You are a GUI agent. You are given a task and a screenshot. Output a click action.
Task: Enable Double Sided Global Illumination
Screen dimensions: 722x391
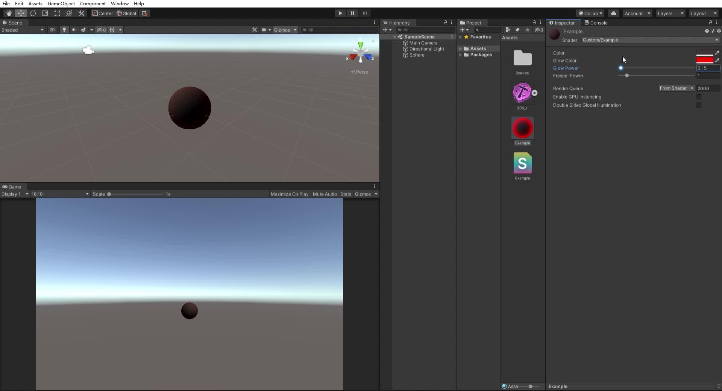click(x=699, y=105)
